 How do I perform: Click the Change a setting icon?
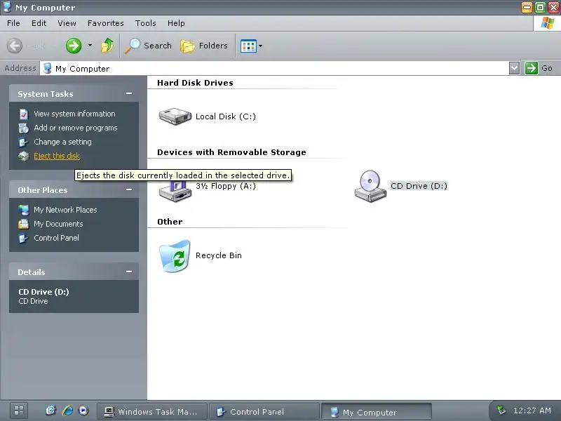(x=24, y=142)
